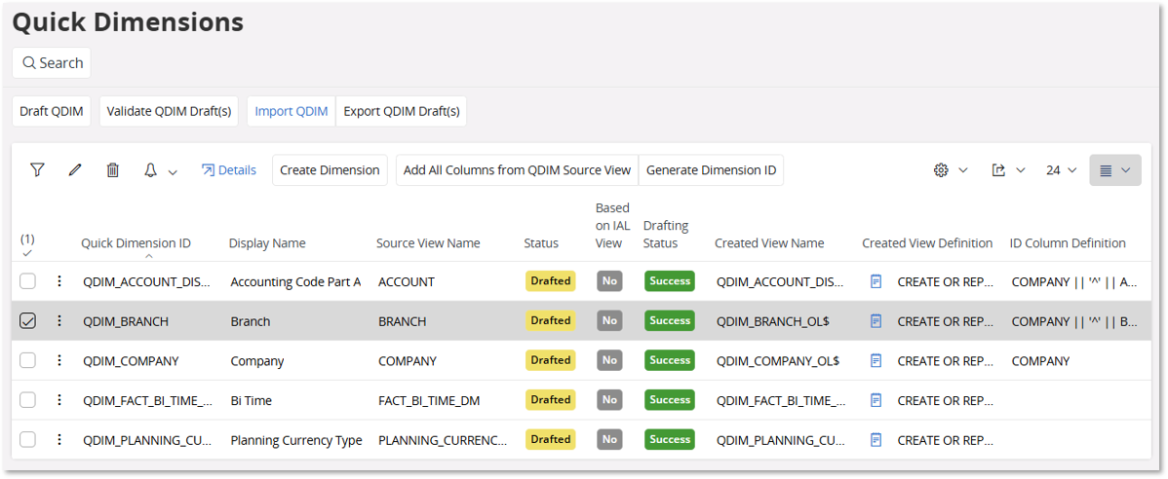Open three-dot menu for QDIM_PLANNING_CU row
The image size is (1168, 479).
click(59, 440)
